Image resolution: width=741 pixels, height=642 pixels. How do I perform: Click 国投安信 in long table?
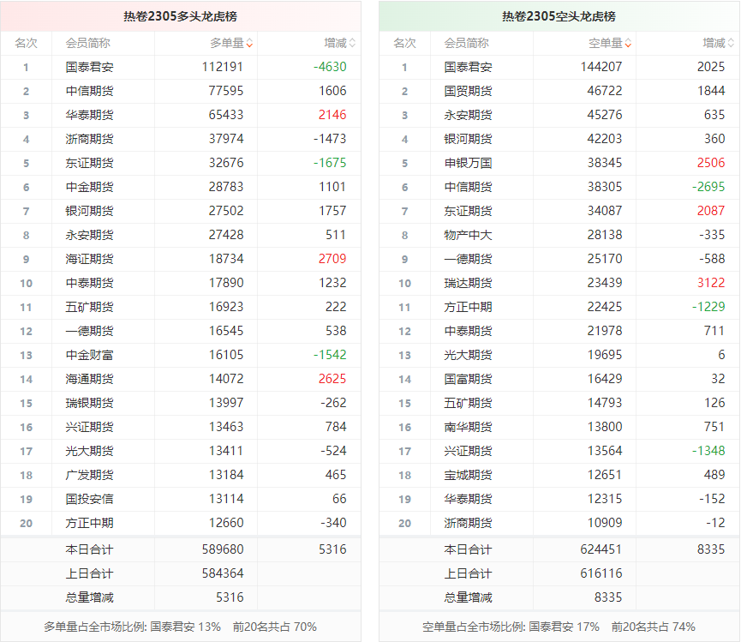[x=89, y=499]
